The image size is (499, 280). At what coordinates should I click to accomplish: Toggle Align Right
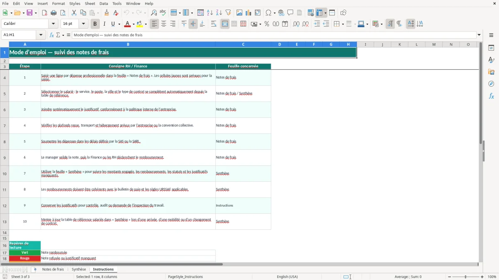point(173,24)
